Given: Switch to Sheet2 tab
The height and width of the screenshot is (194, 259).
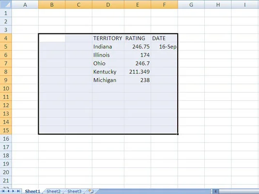Looking at the screenshot, I should point(53,192).
